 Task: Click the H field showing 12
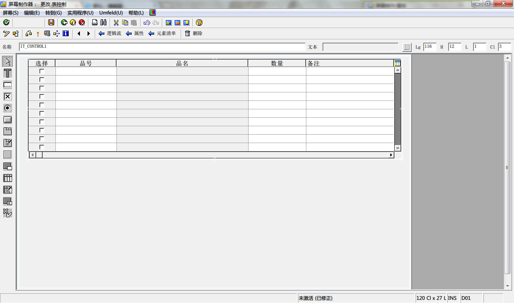click(x=455, y=47)
